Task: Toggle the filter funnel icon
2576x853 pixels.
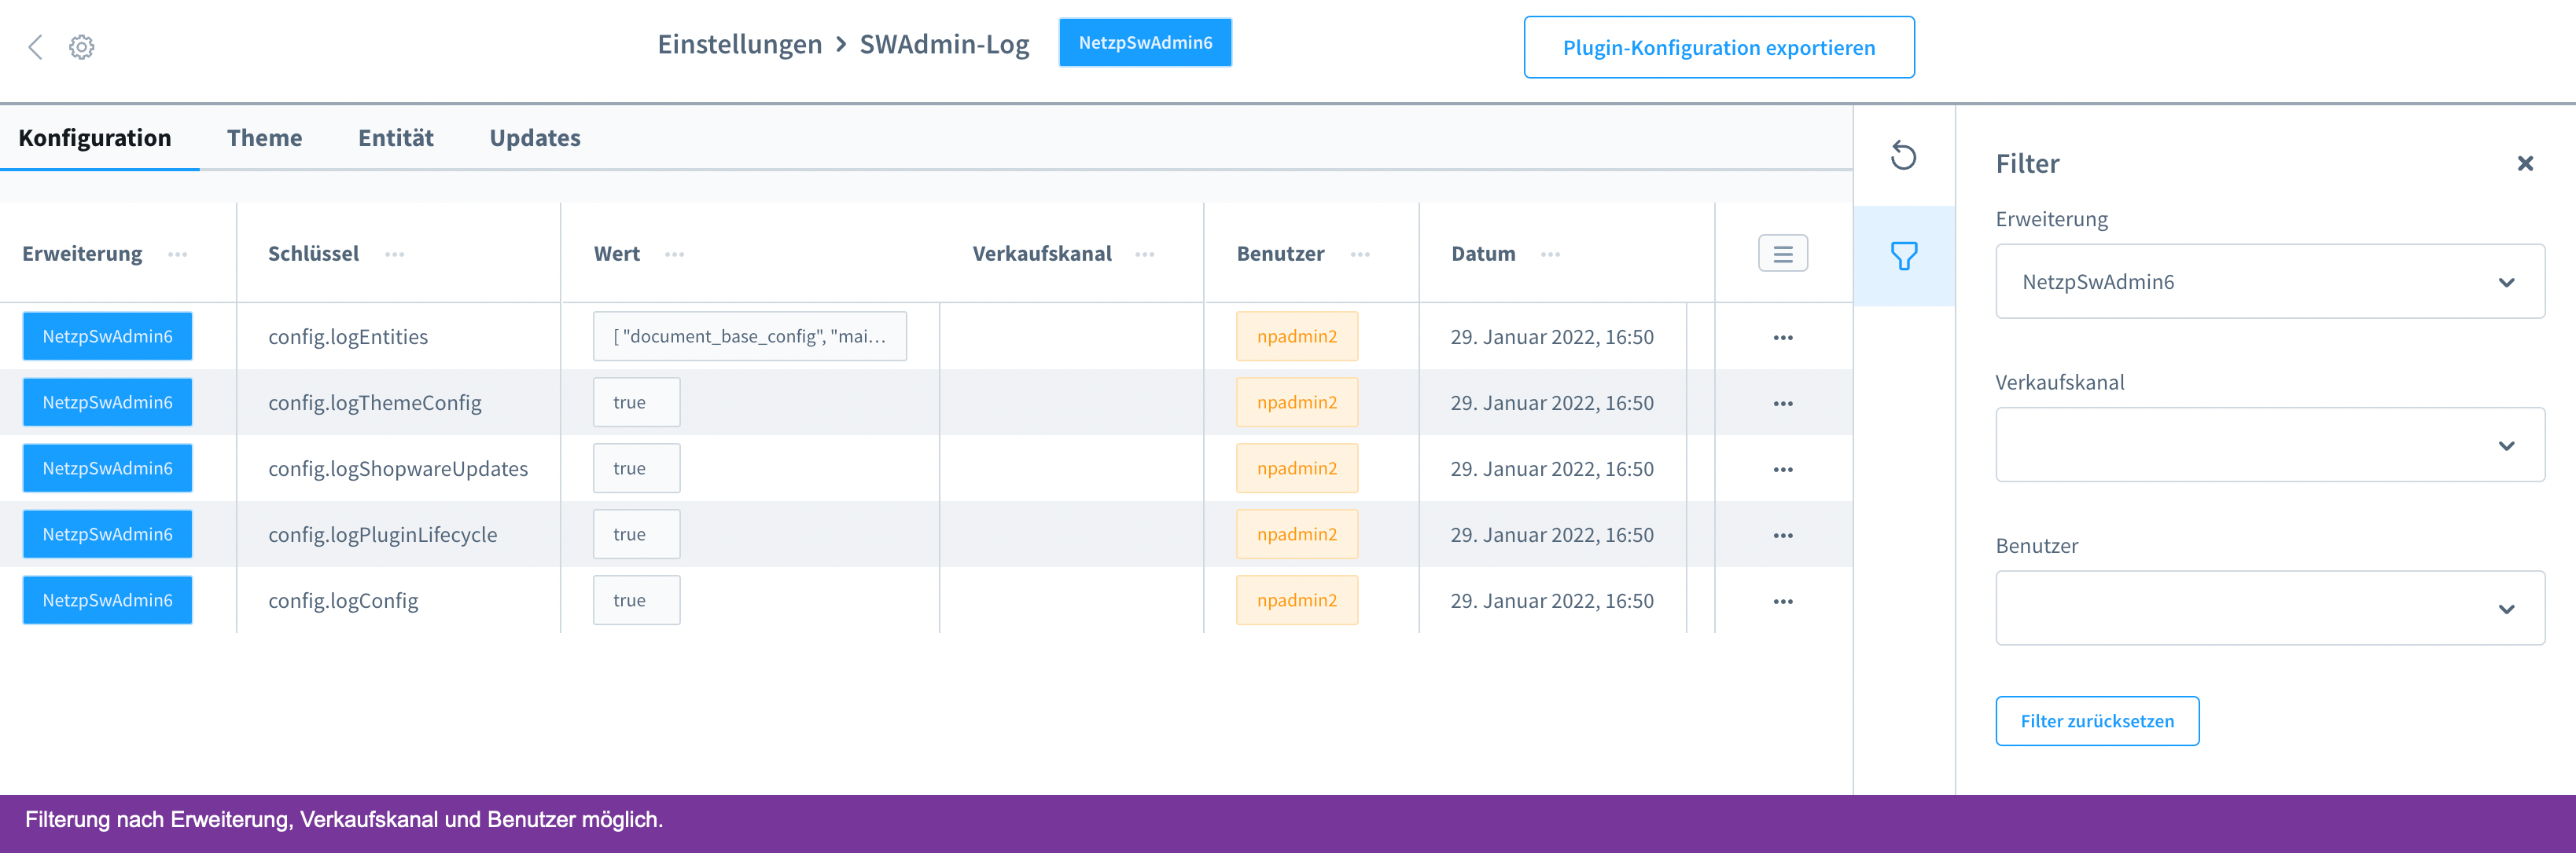Action: point(1903,256)
